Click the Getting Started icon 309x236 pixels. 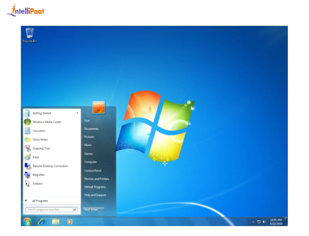pos(27,113)
